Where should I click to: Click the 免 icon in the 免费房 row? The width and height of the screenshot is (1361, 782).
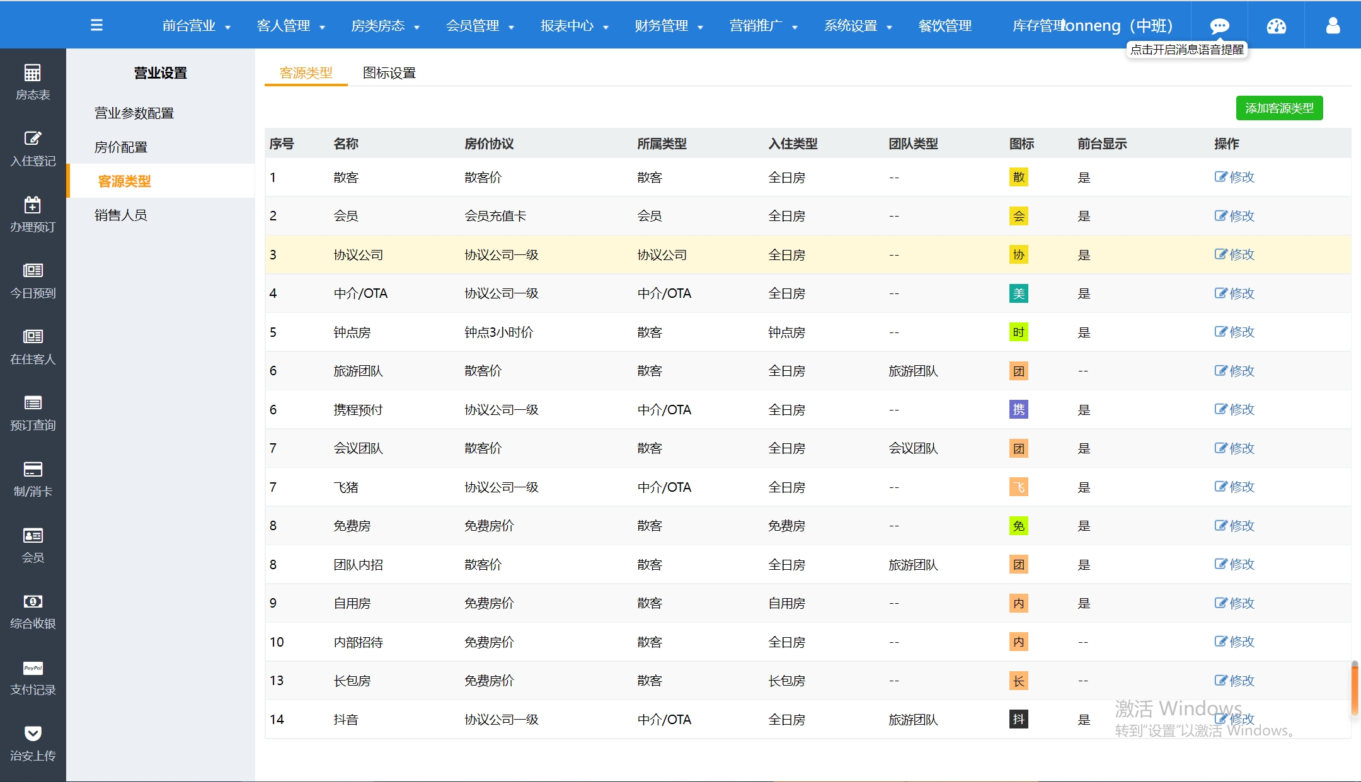[1018, 526]
